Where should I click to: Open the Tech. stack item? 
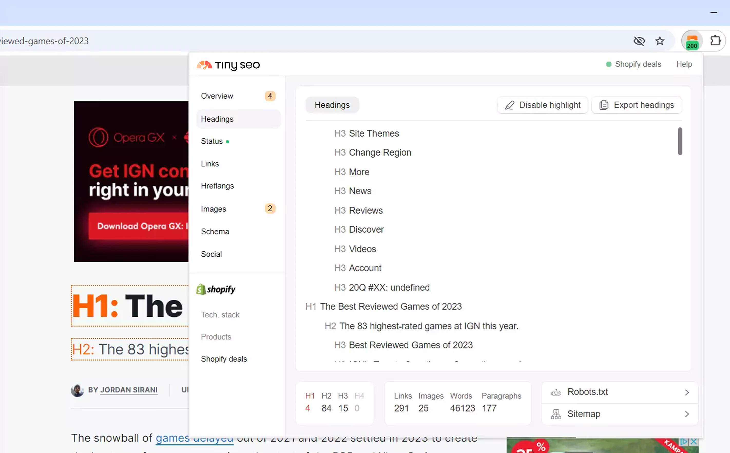[x=220, y=315]
